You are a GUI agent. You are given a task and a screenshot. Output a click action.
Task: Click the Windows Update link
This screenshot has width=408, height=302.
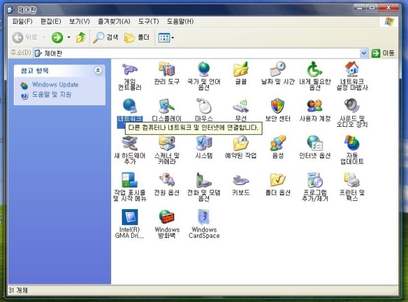(x=55, y=85)
